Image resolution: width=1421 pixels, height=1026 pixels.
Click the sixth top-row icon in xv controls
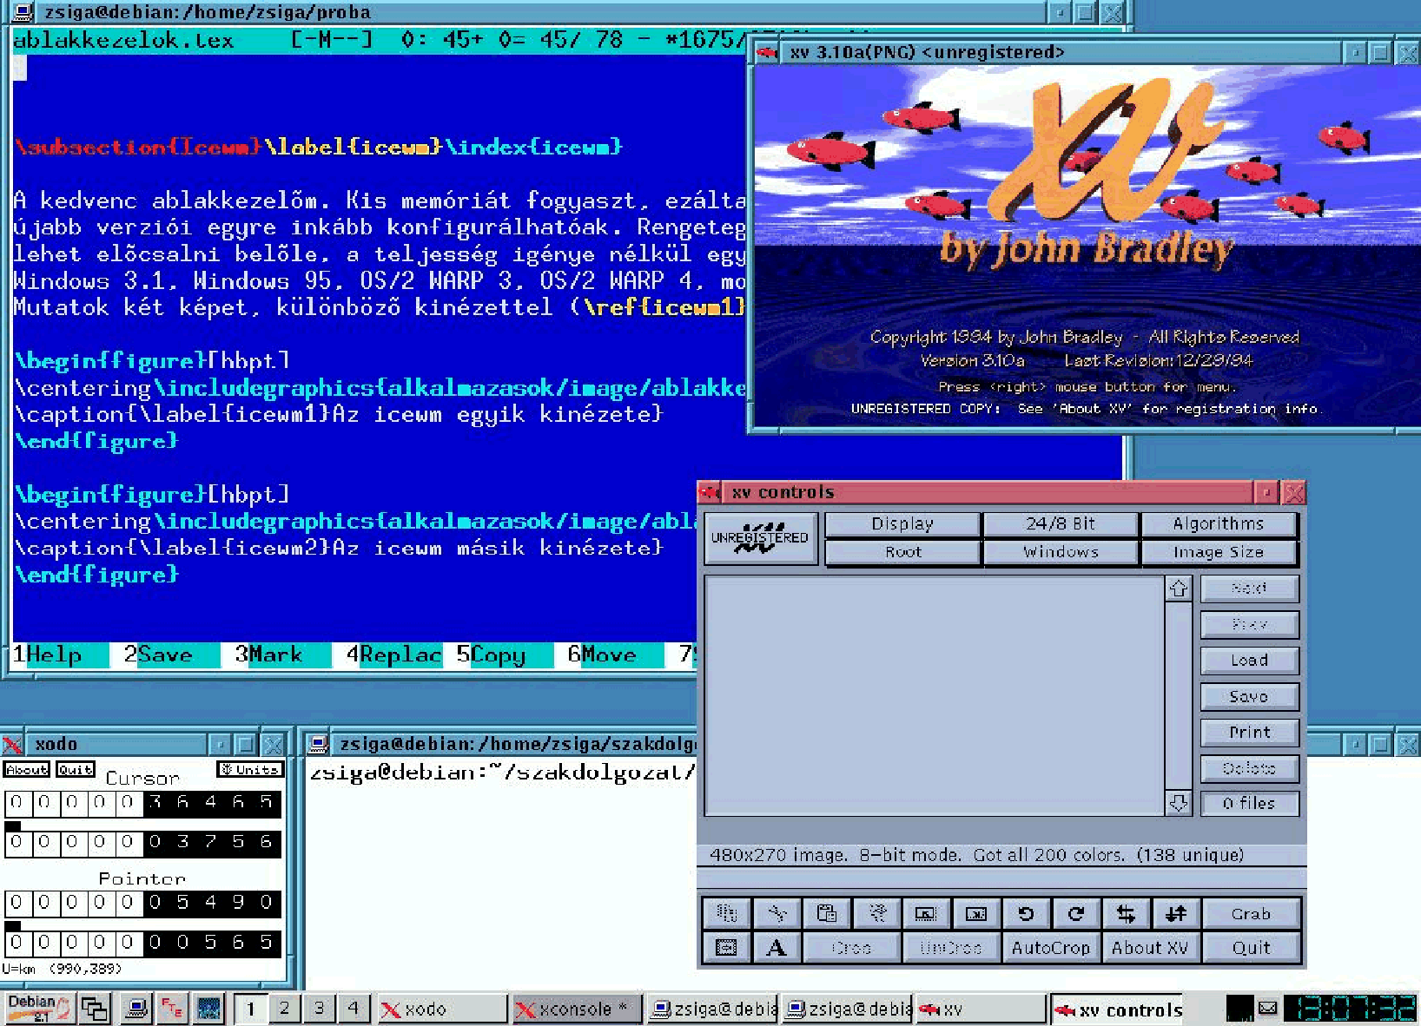tap(976, 913)
